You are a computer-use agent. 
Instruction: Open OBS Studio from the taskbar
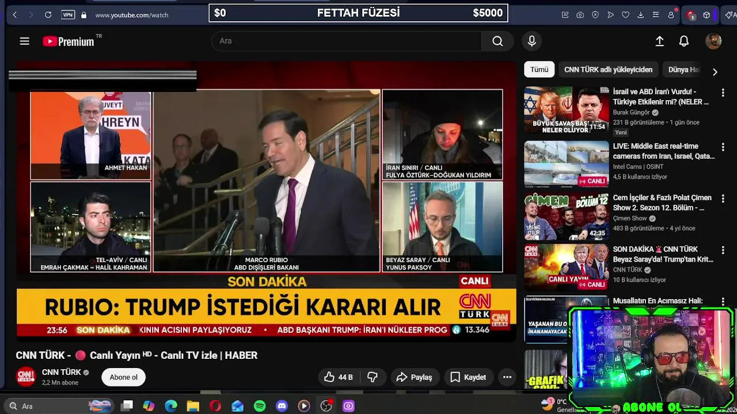[x=326, y=406]
